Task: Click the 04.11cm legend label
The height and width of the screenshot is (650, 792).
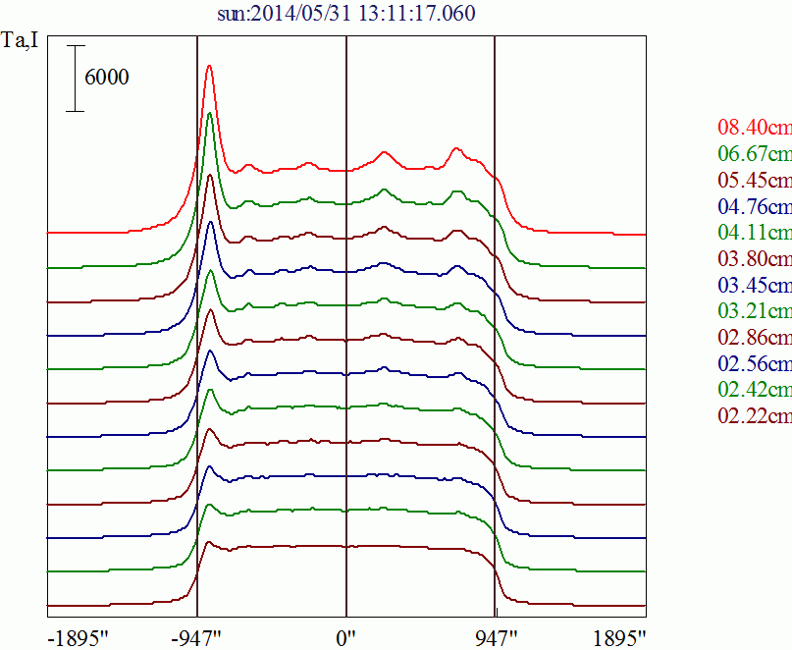Action: pyautogui.click(x=755, y=232)
